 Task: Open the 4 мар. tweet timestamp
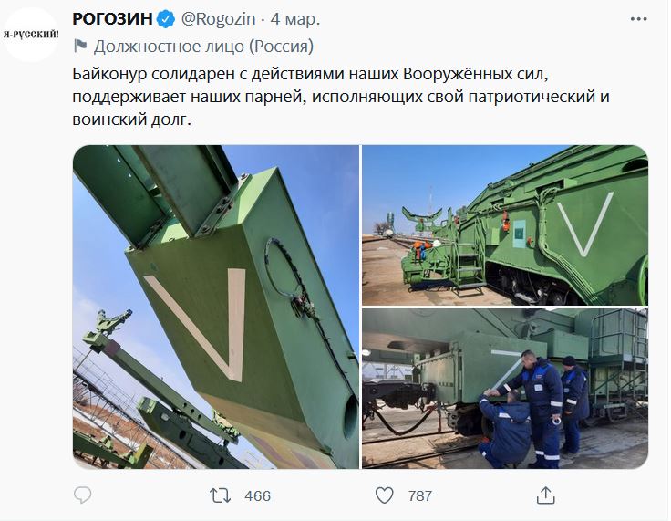pos(295,19)
